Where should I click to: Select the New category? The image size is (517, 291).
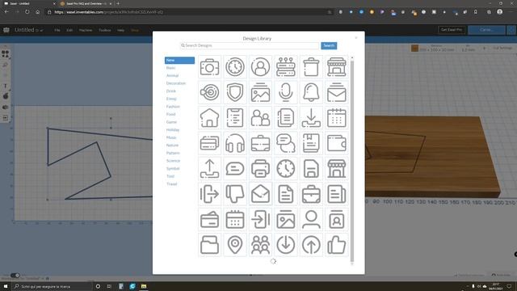point(179,60)
